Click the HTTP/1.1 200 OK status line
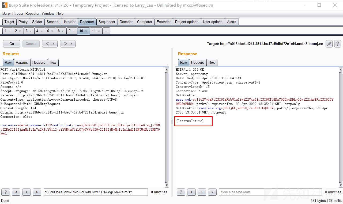The width and height of the screenshot is (343, 204). coord(190,70)
